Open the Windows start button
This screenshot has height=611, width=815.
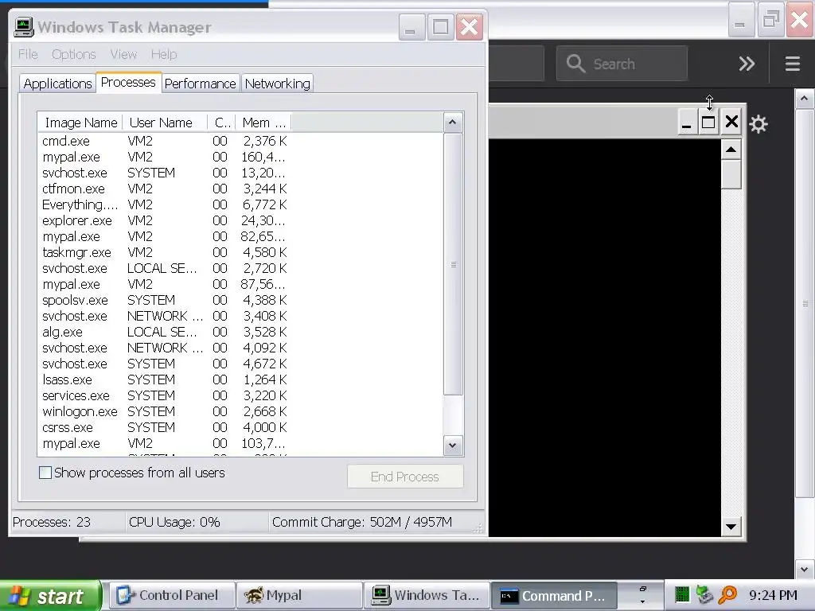[50, 596]
